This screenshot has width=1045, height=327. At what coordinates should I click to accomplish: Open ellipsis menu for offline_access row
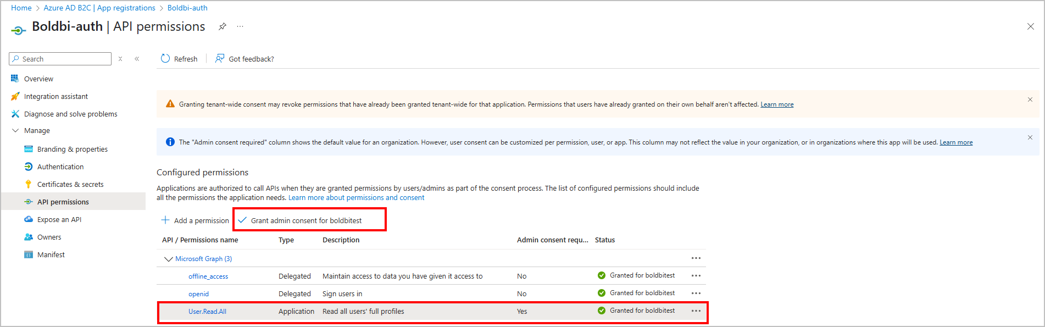click(x=696, y=276)
